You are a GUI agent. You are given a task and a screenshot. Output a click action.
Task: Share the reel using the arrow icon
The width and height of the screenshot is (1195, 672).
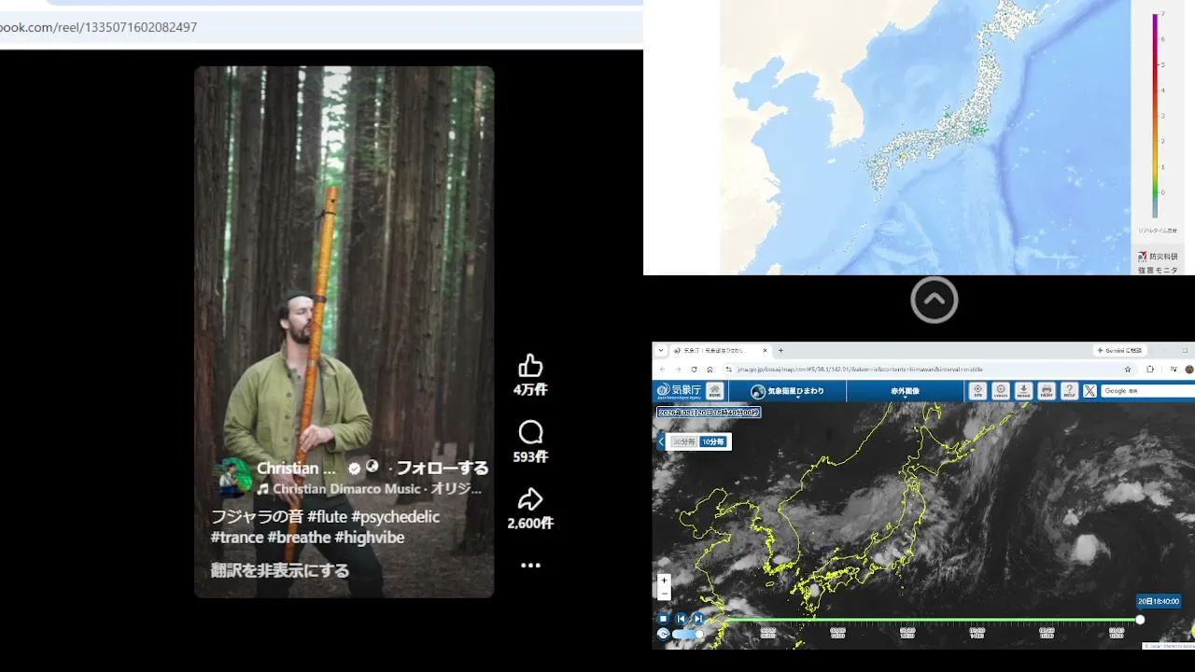(x=530, y=498)
